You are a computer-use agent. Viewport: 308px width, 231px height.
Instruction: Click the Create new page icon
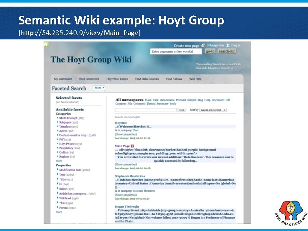pyautogui.click(x=203, y=45)
